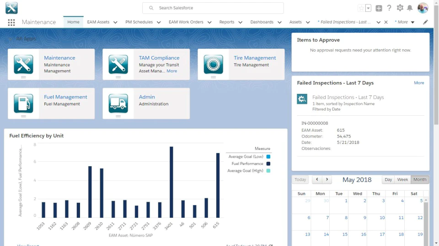Open the favorites list dropdown arrow
The image size is (439, 246).
coord(369,8)
